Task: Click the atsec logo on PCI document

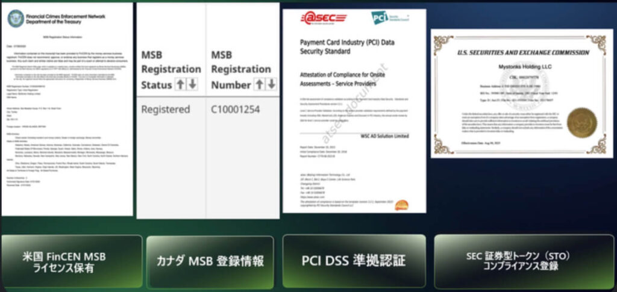Action: click(x=324, y=17)
